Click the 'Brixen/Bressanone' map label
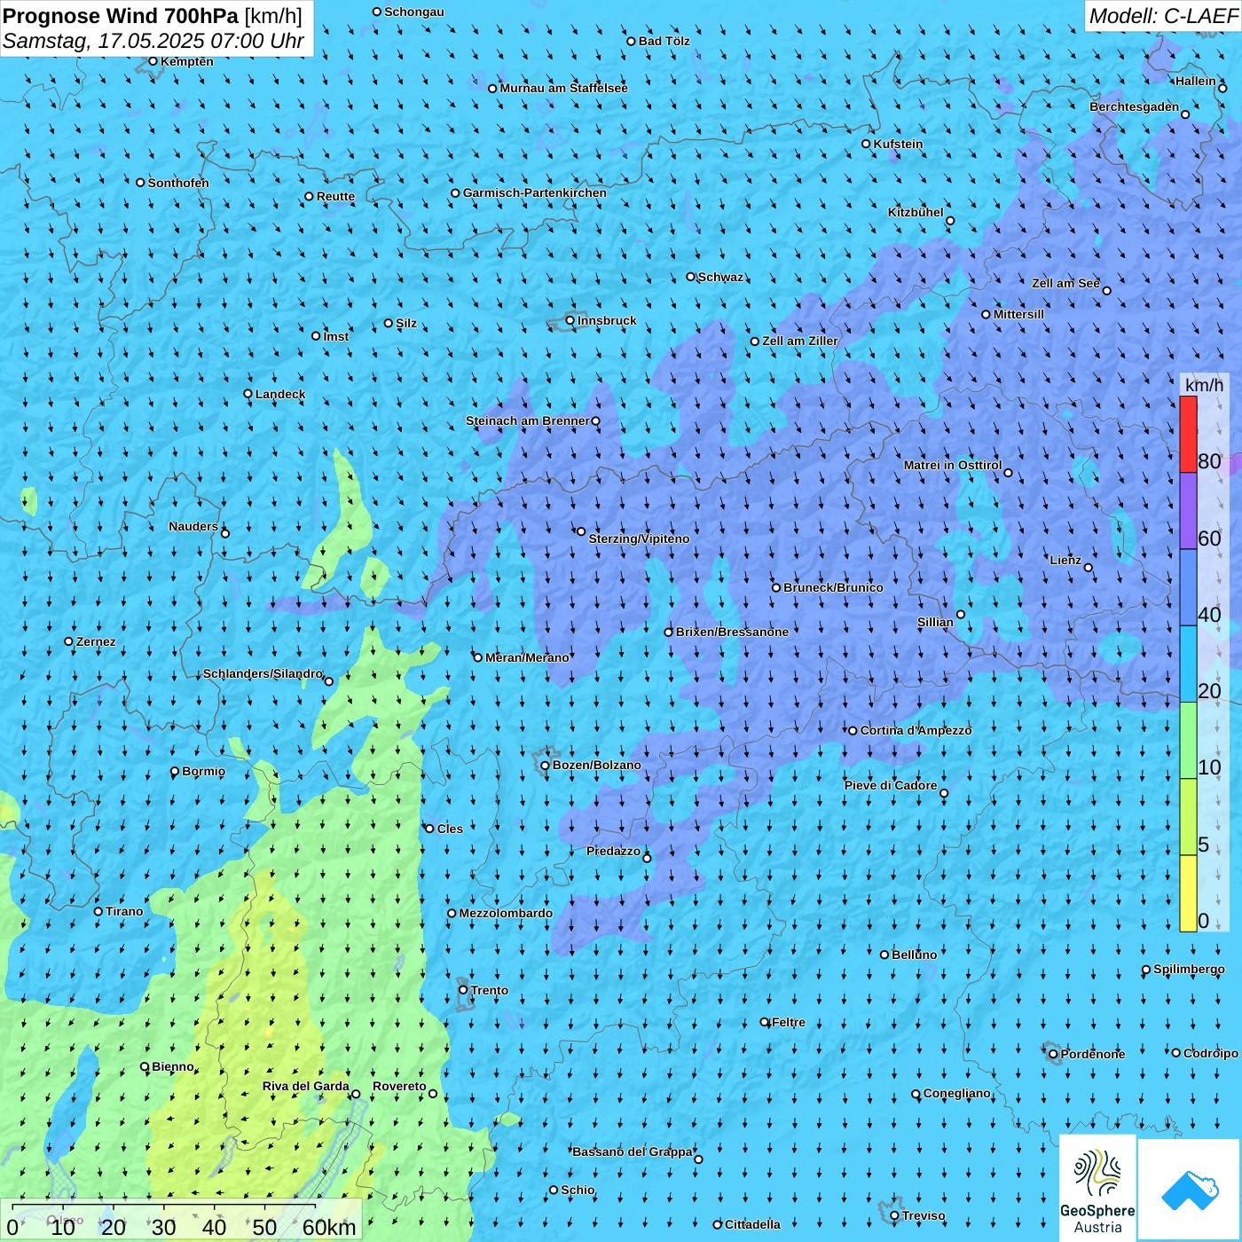Image resolution: width=1242 pixels, height=1242 pixels. (x=732, y=632)
